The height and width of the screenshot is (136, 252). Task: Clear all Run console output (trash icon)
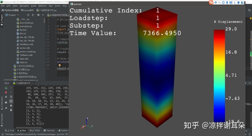11,110
